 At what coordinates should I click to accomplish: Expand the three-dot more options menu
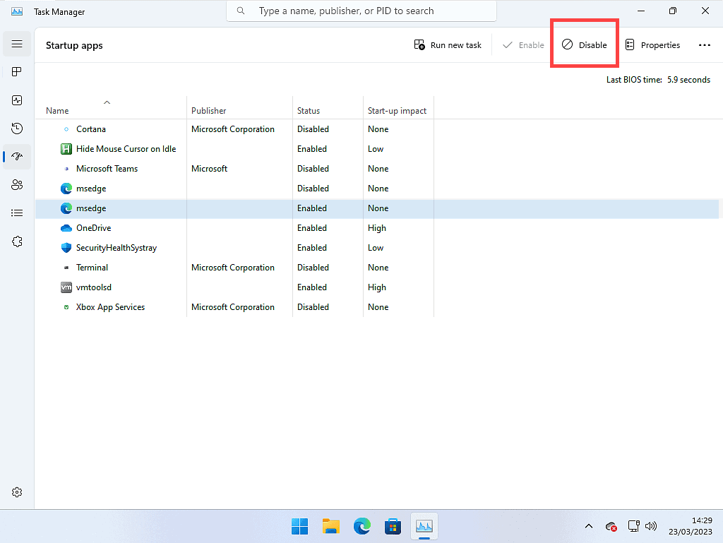704,45
